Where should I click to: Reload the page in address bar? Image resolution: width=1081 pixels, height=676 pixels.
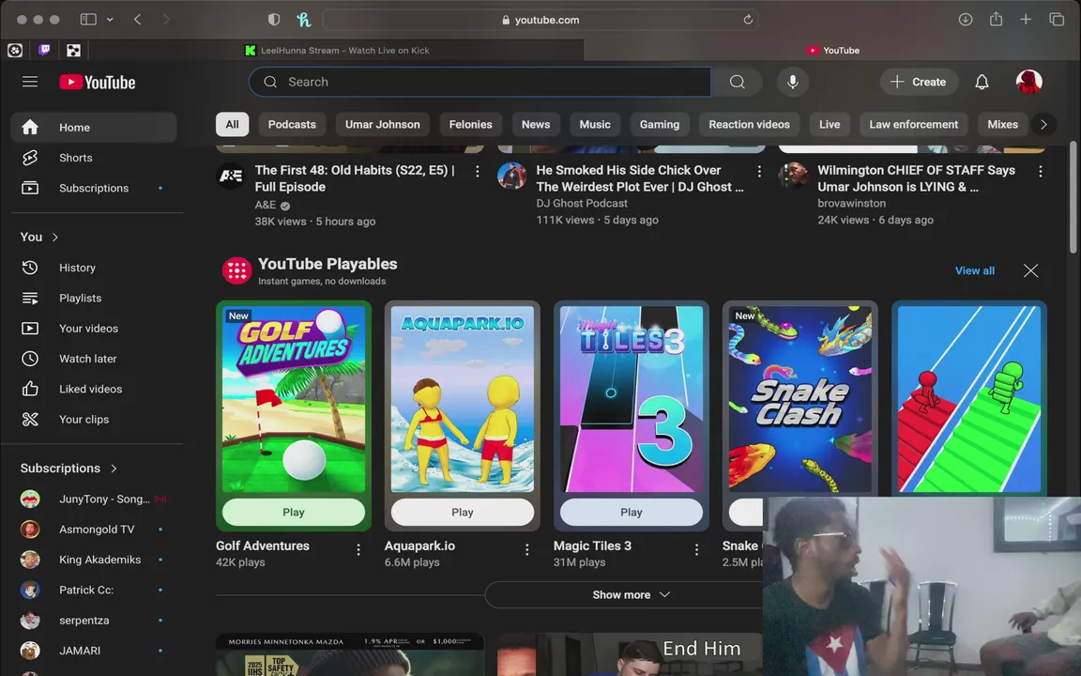(x=748, y=20)
